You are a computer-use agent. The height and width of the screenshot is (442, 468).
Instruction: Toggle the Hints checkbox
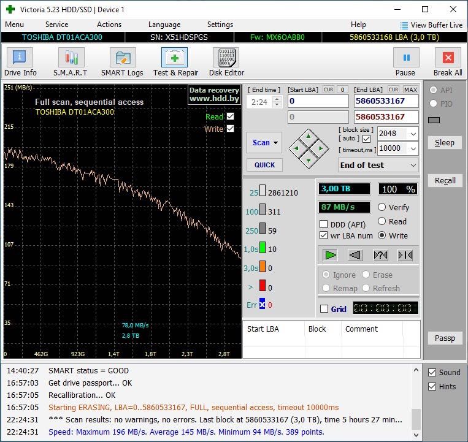pyautogui.click(x=432, y=387)
